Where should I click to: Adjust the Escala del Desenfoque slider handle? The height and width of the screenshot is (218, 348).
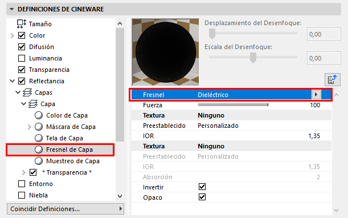[253, 58]
